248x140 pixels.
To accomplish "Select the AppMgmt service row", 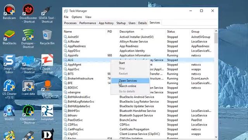I will click(x=139, y=65).
